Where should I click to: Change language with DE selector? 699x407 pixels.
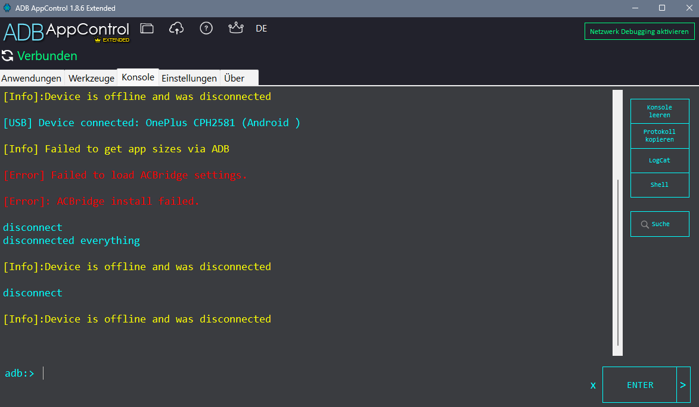pos(261,29)
